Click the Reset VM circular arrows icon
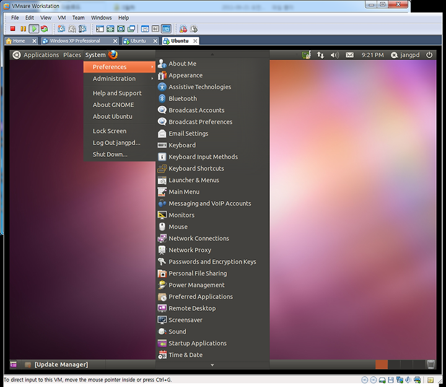This screenshot has height=387, width=446. 45,28
